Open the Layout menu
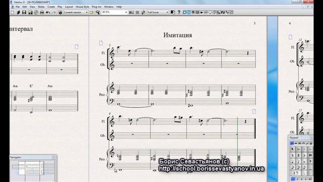Screen dimensions: 323x182 (x=69, y=7)
